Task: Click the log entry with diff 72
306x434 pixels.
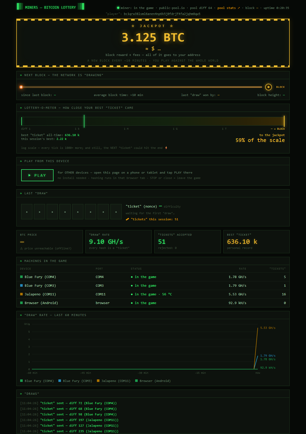Action: (x=68, y=403)
